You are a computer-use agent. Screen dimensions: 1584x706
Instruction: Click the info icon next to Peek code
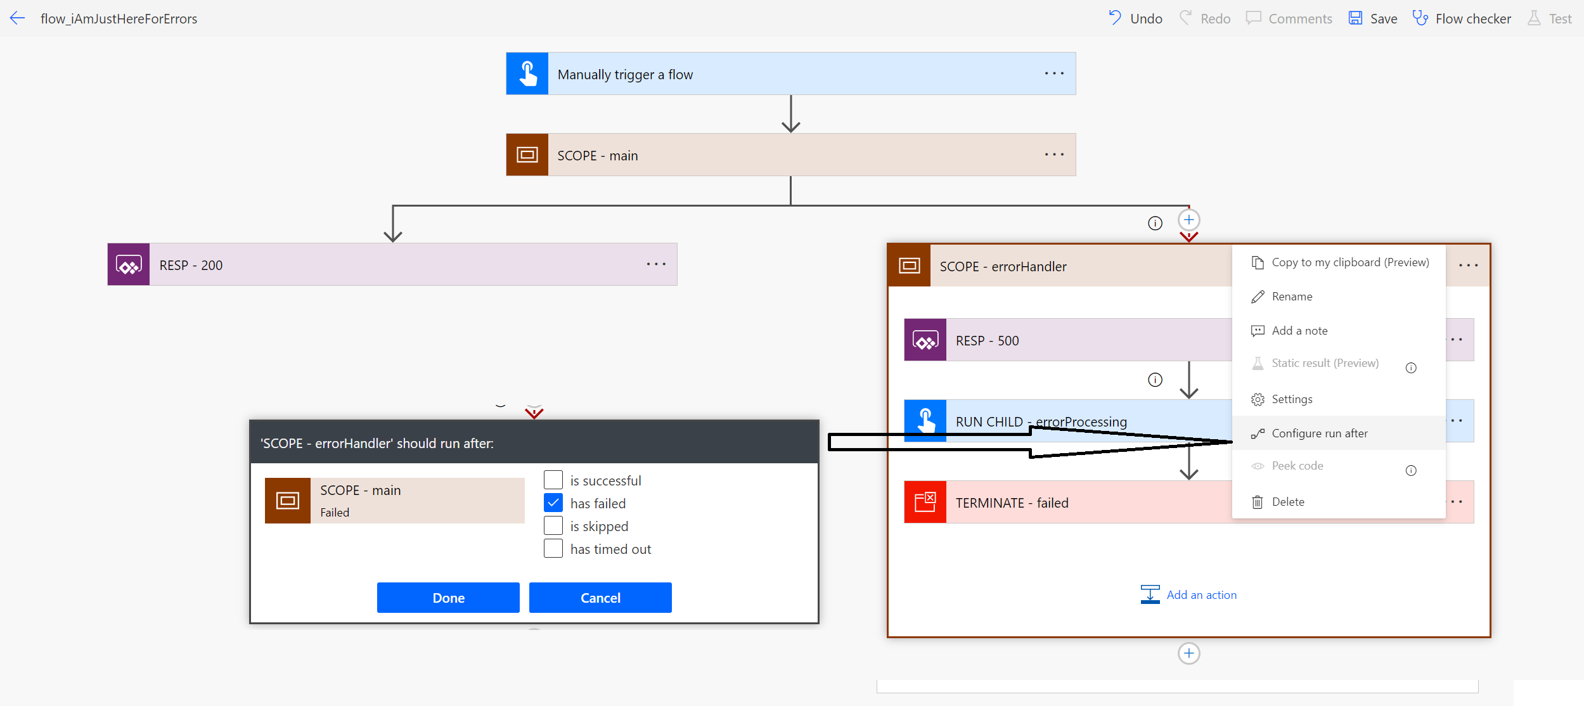pyautogui.click(x=1410, y=470)
